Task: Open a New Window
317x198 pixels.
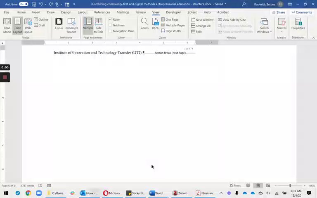Action: tap(202, 20)
